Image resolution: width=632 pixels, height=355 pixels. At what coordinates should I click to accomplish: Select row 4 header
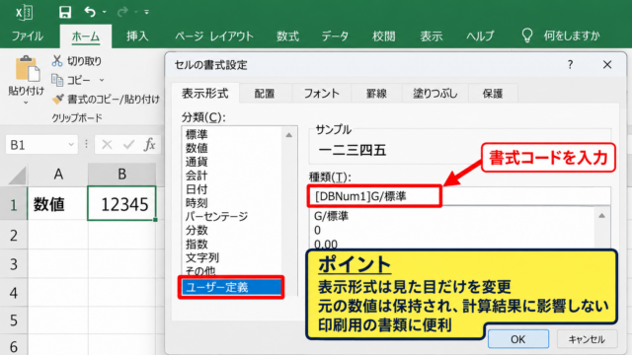click(13, 293)
